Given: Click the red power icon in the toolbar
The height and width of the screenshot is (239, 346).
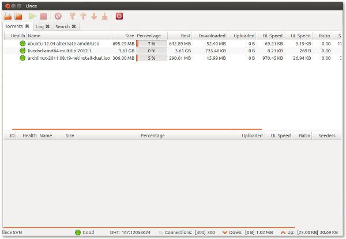Looking at the screenshot, I should [x=119, y=16].
